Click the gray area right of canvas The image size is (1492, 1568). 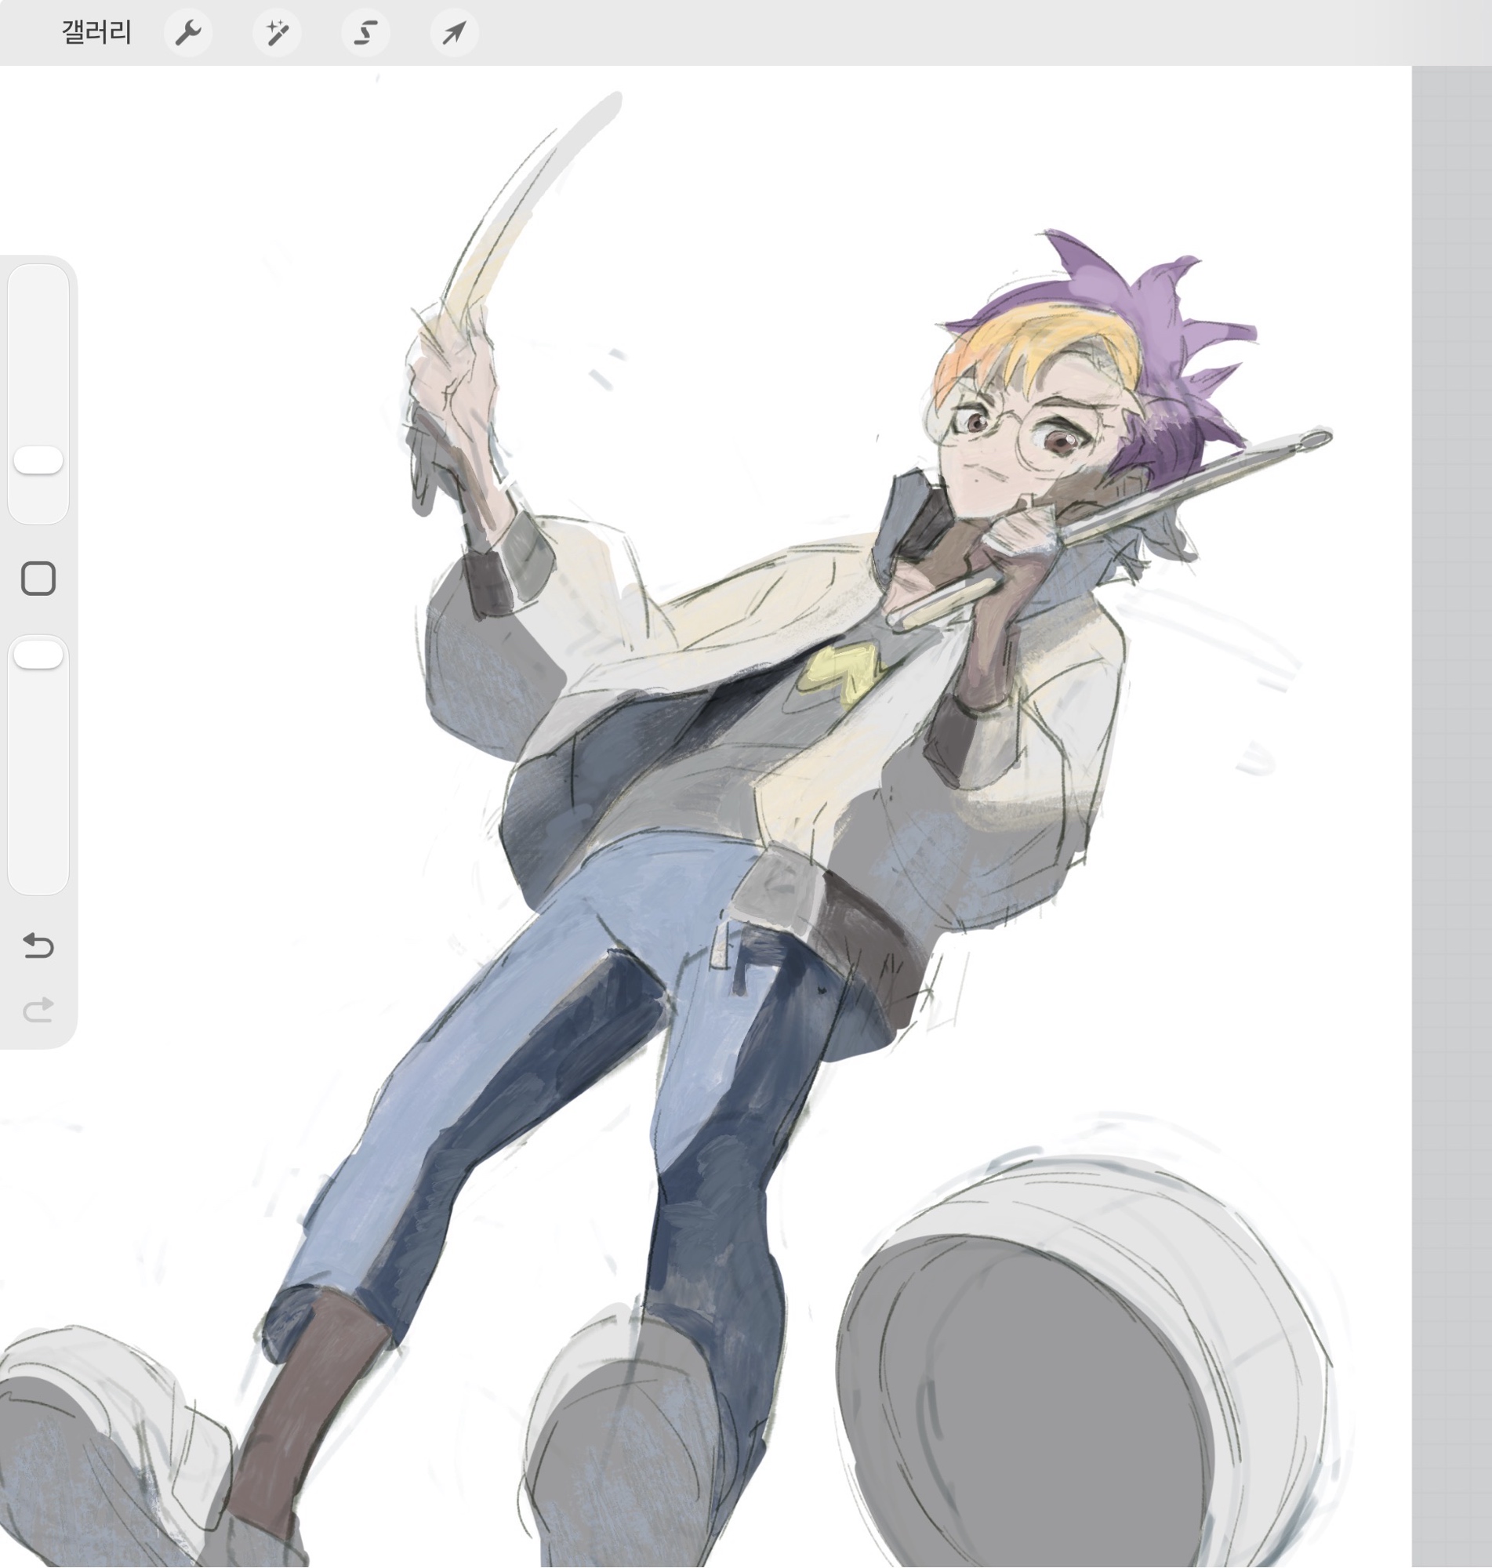(1451, 795)
